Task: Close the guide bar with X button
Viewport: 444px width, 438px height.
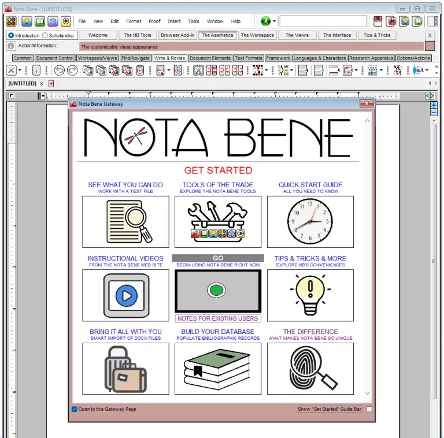Action: coord(430,36)
